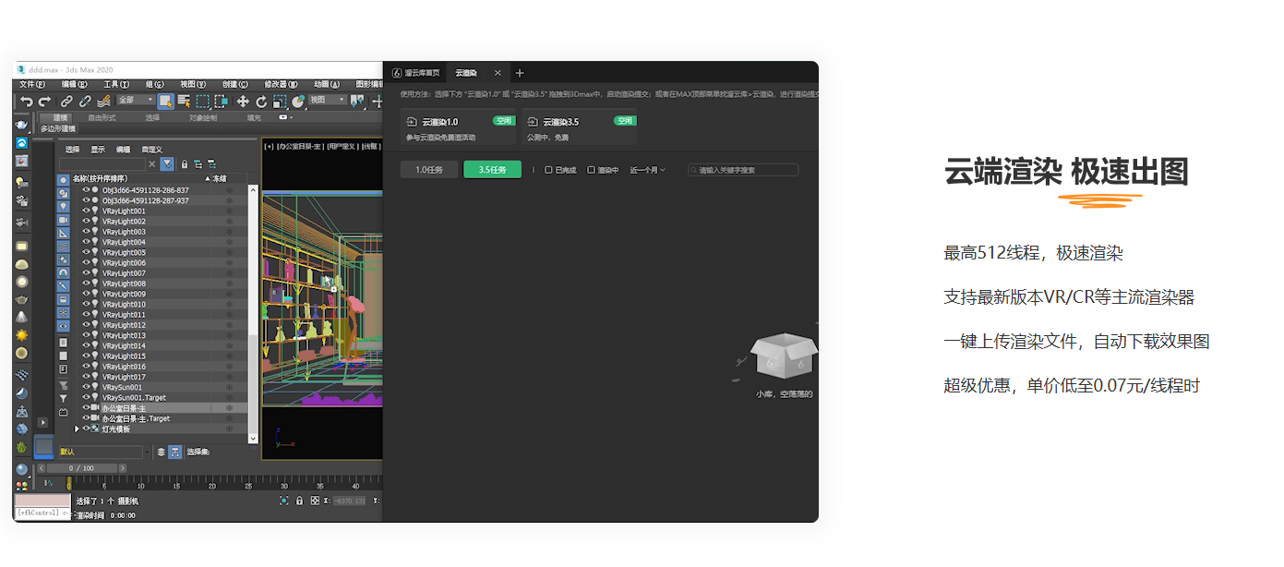Open the 工具(T) menu
Viewport: 1284px width, 567px height.
tap(116, 84)
